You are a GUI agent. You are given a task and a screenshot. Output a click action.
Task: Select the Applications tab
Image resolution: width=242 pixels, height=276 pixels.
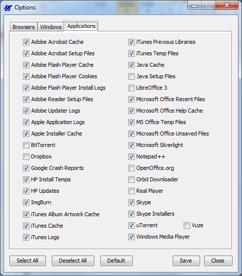(x=81, y=26)
